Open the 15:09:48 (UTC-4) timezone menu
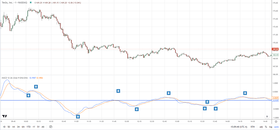This screenshot has width=280, height=130. click(239, 127)
